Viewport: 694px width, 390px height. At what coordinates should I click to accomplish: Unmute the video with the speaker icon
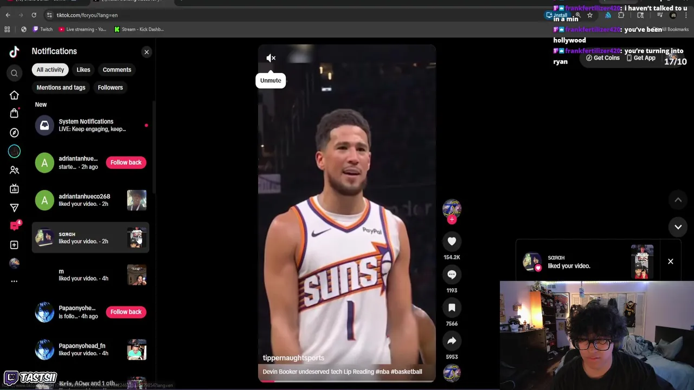coord(271,58)
